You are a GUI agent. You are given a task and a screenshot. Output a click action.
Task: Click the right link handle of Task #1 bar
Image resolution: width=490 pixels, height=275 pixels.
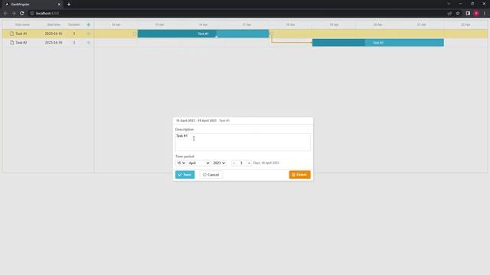(x=272, y=34)
